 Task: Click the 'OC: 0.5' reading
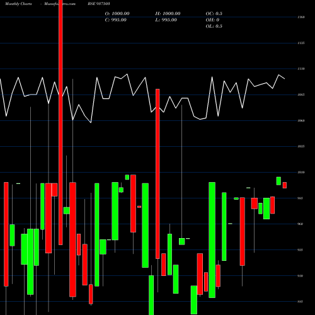tap(214, 14)
